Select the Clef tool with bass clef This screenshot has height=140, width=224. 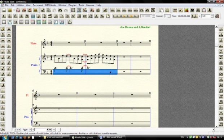point(27,16)
